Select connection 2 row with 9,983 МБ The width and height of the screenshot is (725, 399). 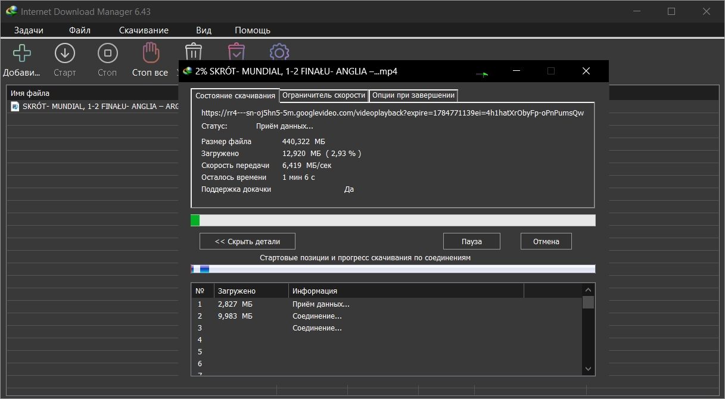387,316
